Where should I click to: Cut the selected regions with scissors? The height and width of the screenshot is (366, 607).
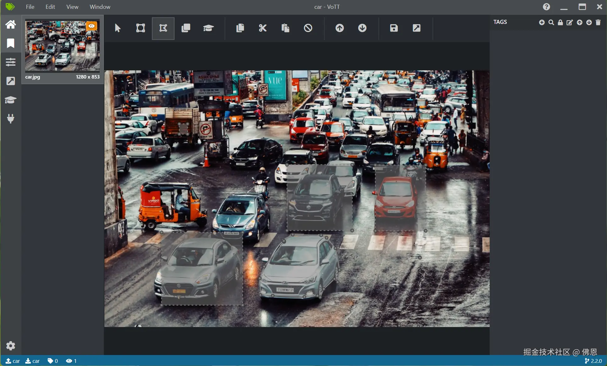click(263, 28)
